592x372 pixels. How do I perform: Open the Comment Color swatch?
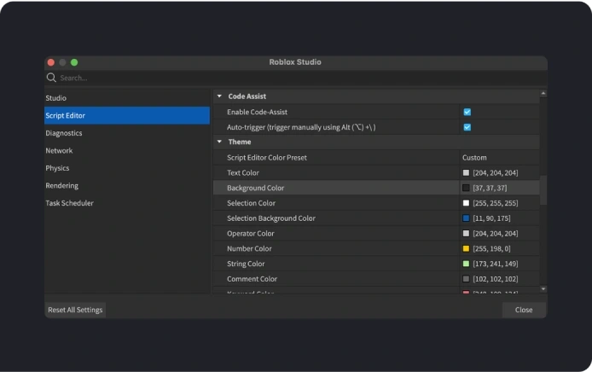point(466,279)
